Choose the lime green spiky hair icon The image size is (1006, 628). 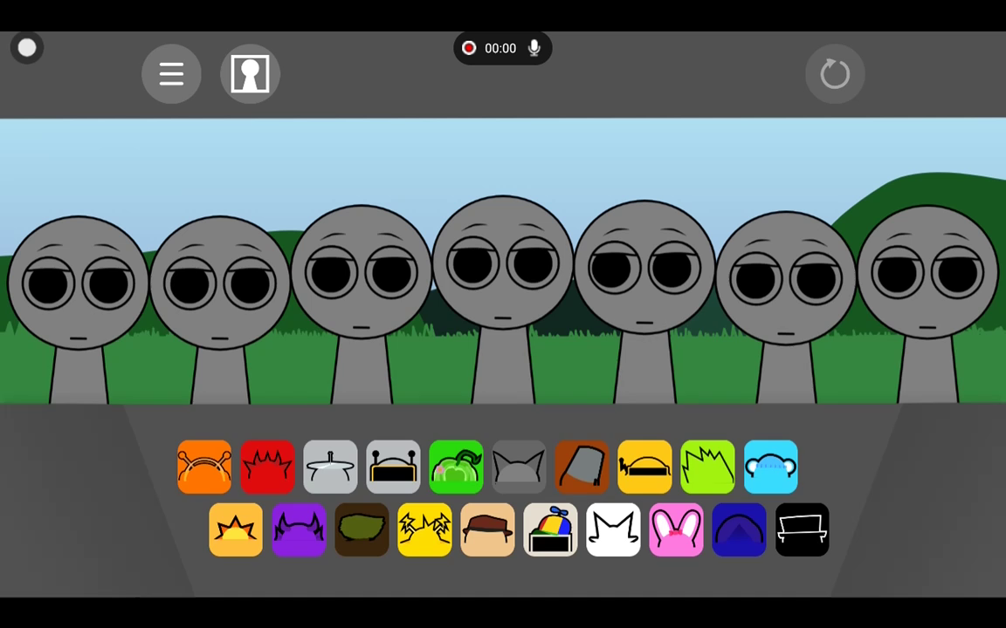point(707,467)
